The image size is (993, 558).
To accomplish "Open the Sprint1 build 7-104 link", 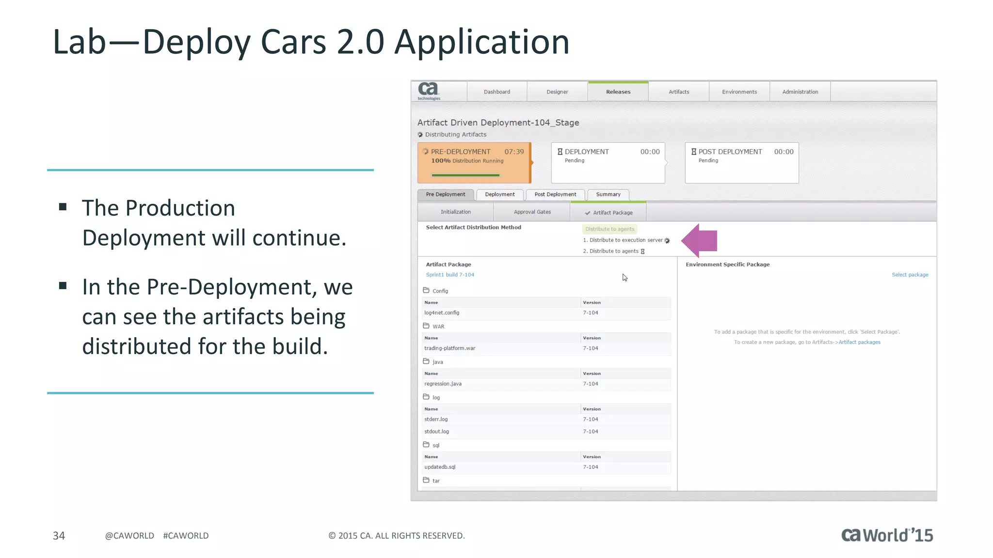I will (450, 275).
